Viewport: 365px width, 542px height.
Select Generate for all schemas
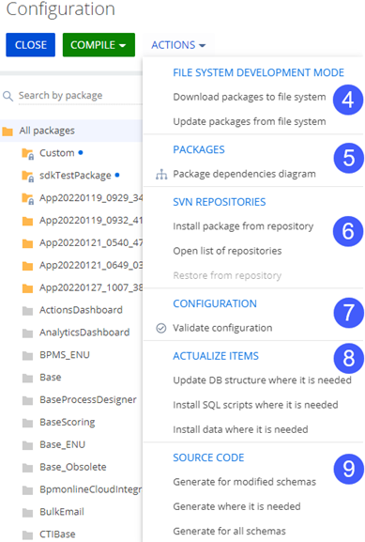(229, 531)
